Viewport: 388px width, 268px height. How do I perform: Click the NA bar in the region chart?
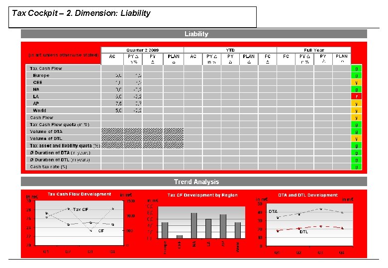click(x=194, y=225)
